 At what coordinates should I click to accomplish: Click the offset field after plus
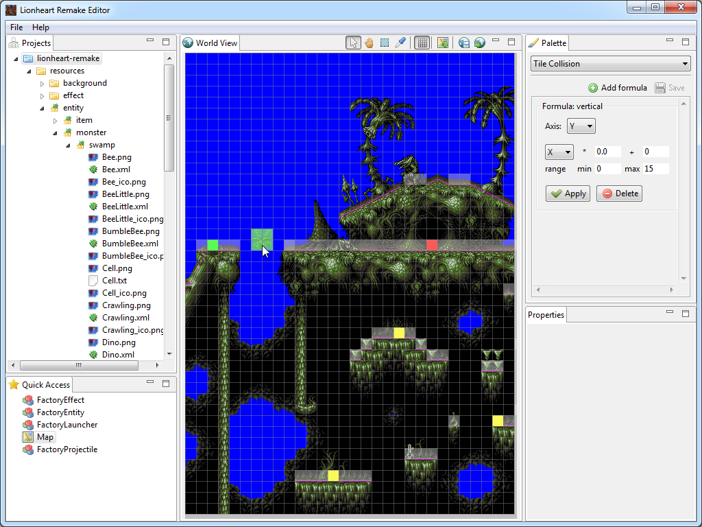tap(655, 152)
